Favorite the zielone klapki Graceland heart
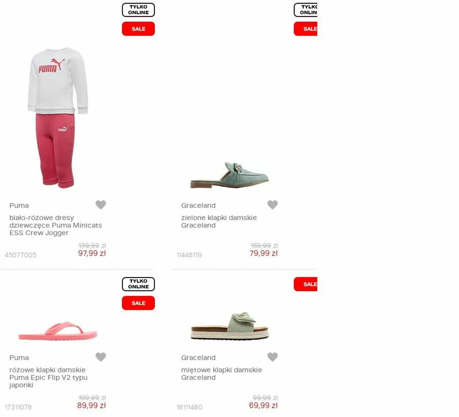 272,205
